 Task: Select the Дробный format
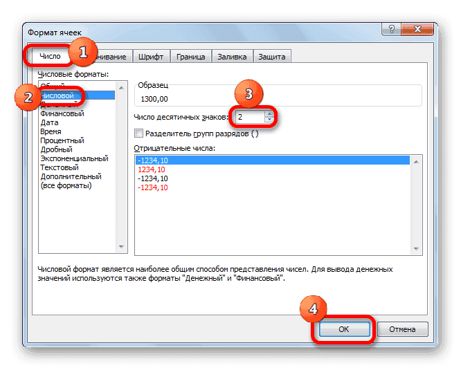(78, 149)
